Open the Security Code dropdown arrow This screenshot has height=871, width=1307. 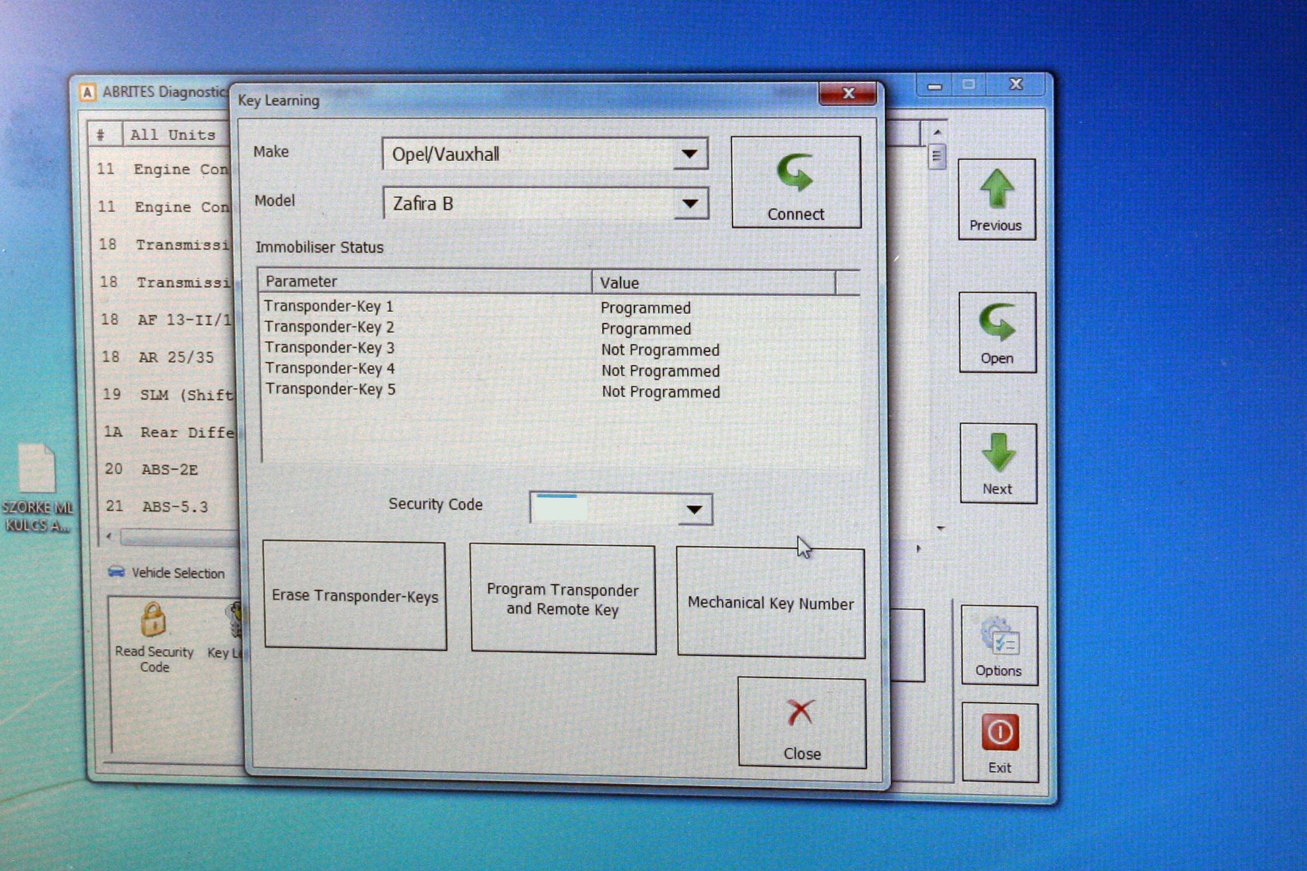pos(694,510)
